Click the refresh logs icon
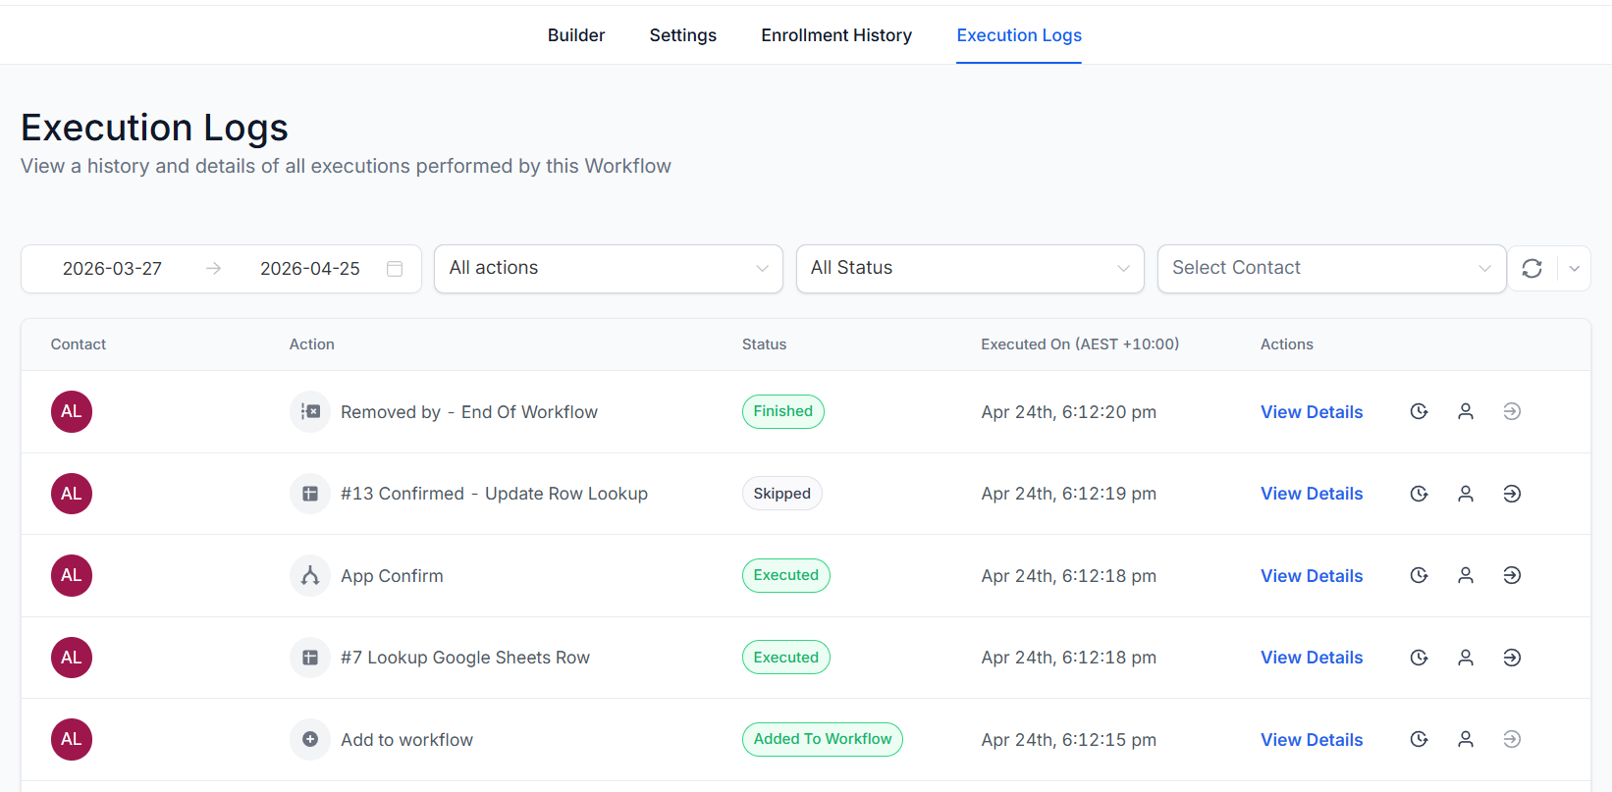The height and width of the screenshot is (792, 1612). 1531,268
